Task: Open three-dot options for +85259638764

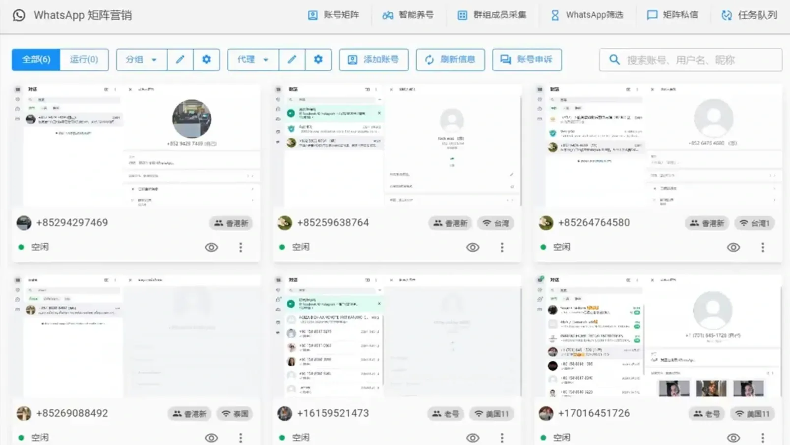Action: pos(502,247)
